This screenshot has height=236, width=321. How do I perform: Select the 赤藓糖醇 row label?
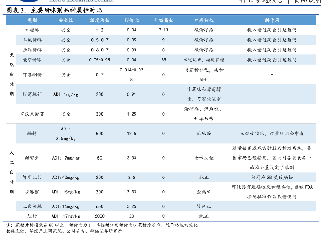click(32, 50)
